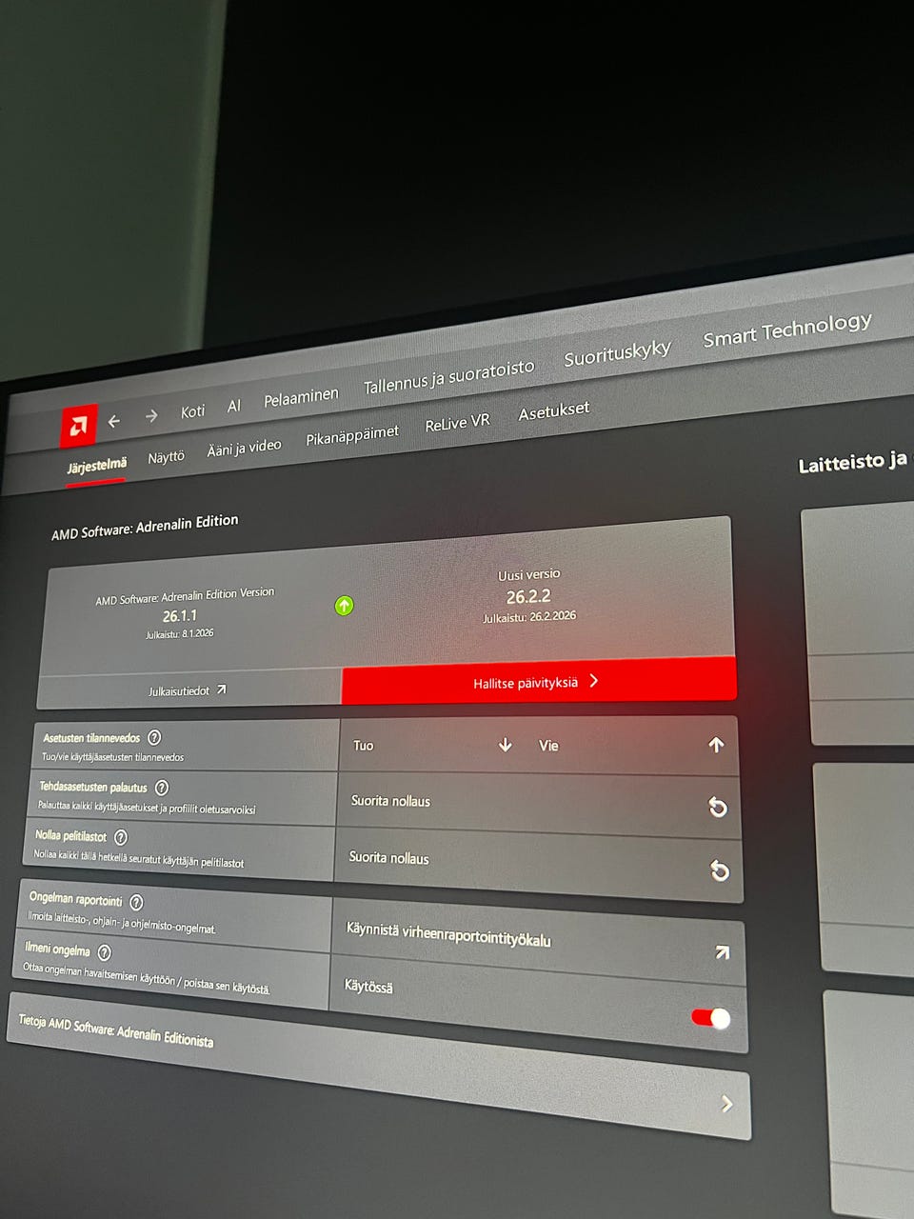Open the Julkaisutiedot release notes link

tap(188, 690)
